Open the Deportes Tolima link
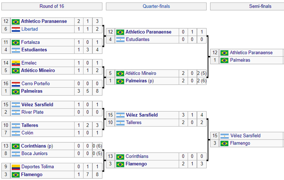This screenshot has width=284, height=180. (x=38, y=167)
